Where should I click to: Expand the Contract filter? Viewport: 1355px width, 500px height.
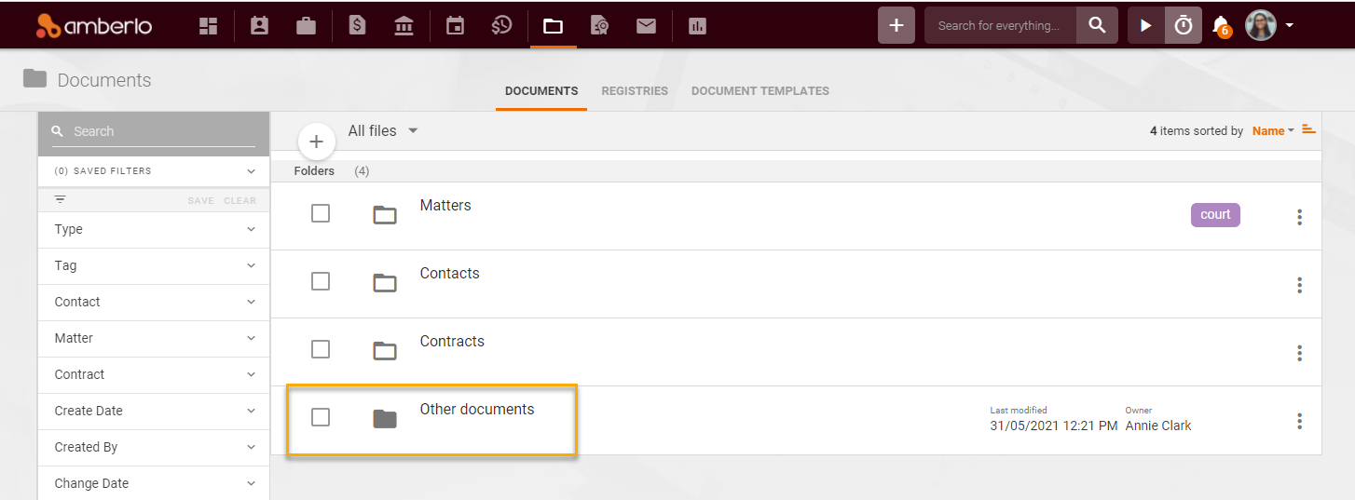[x=154, y=374]
